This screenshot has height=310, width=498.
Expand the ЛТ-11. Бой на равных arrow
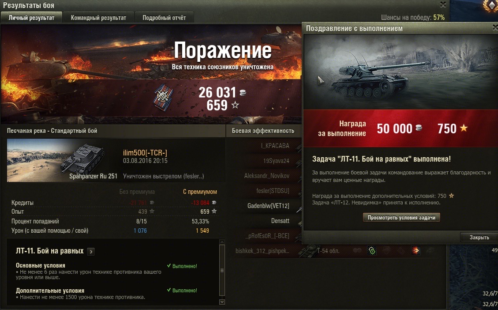[x=91, y=252]
